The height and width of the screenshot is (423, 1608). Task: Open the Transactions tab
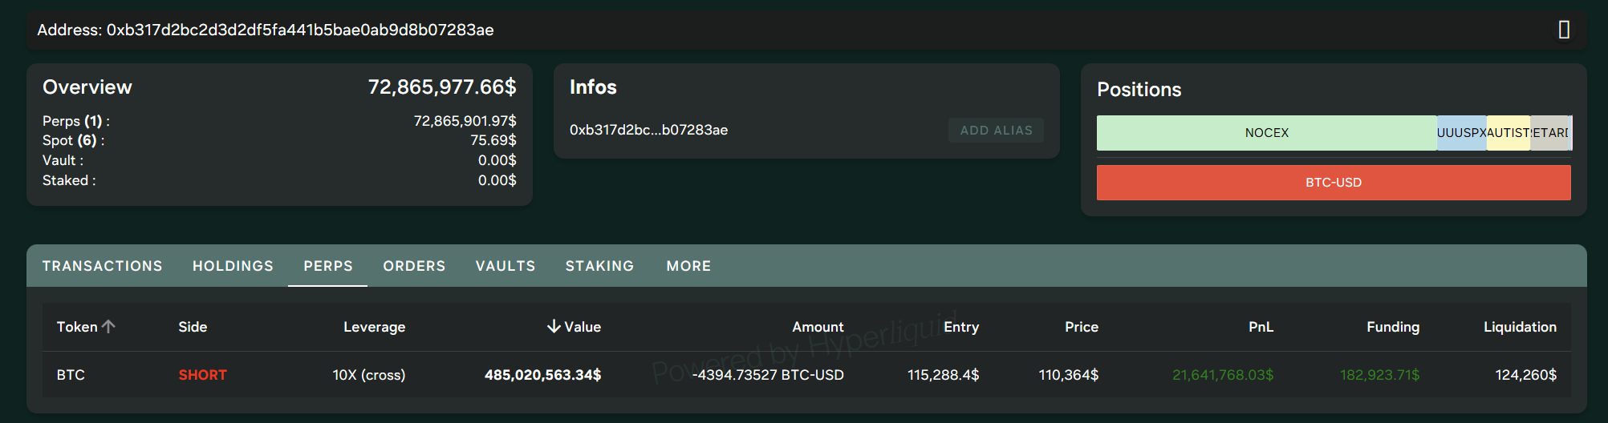click(103, 266)
